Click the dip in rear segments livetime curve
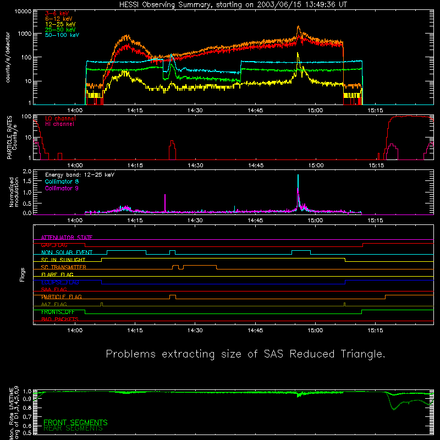 pos(394,409)
